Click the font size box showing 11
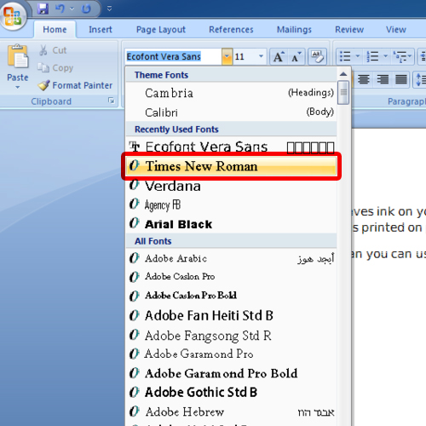 [x=245, y=56]
